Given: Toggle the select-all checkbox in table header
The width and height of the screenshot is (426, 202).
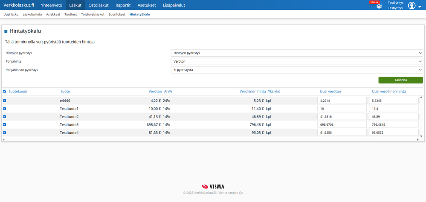Looking at the screenshot, I should click(5, 91).
